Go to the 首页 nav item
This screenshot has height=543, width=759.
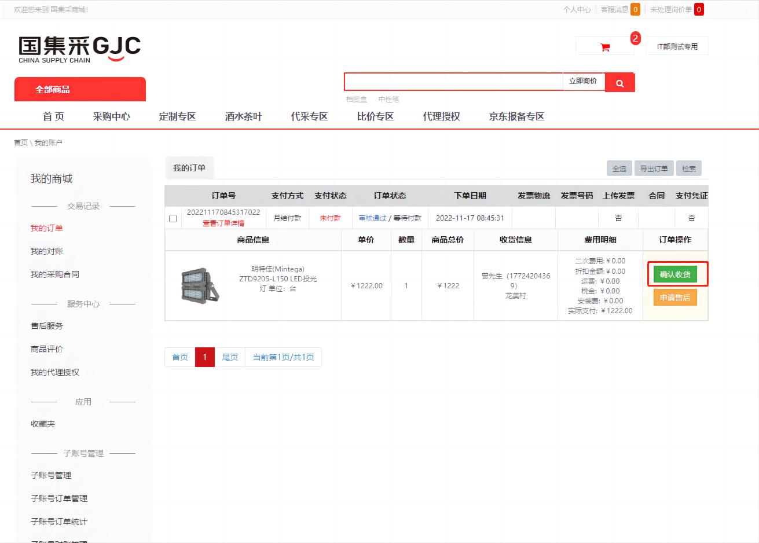pos(53,116)
